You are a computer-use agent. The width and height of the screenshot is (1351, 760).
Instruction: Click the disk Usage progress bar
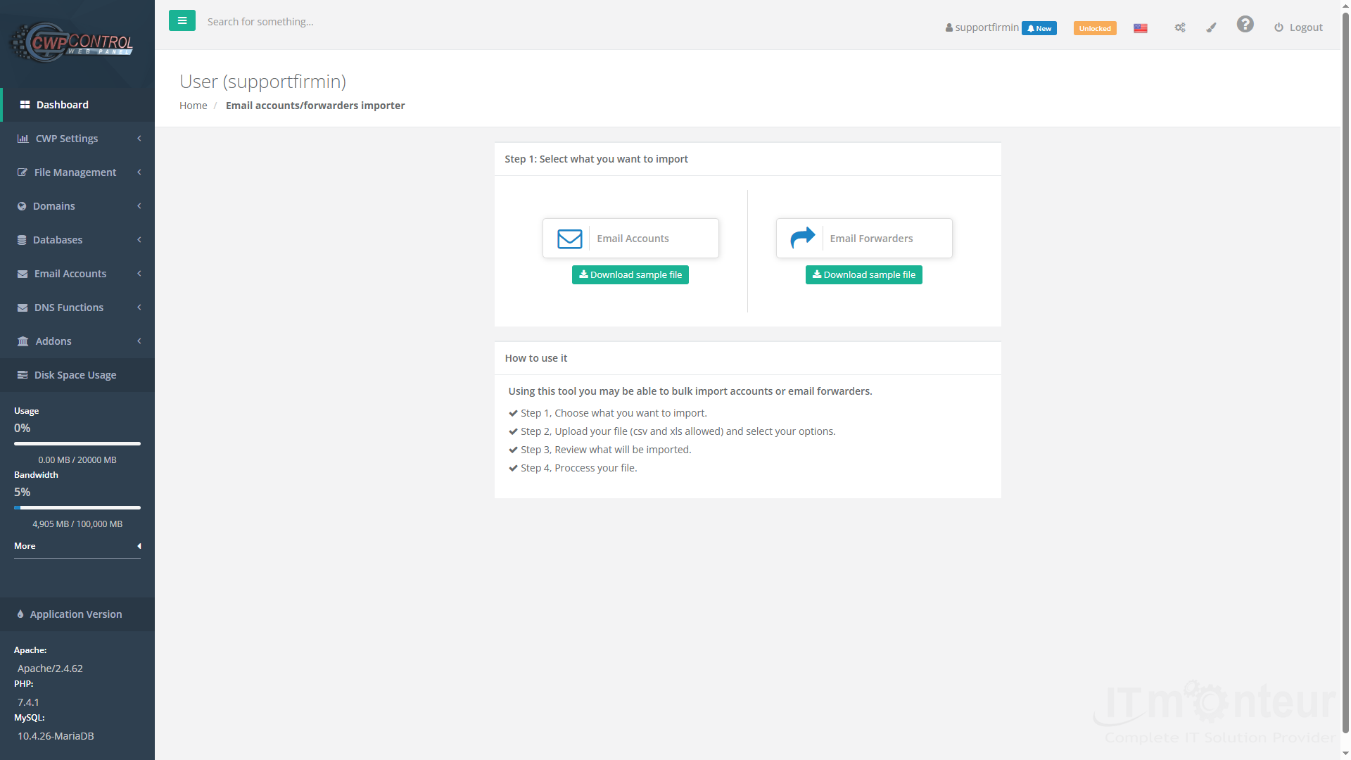77,444
